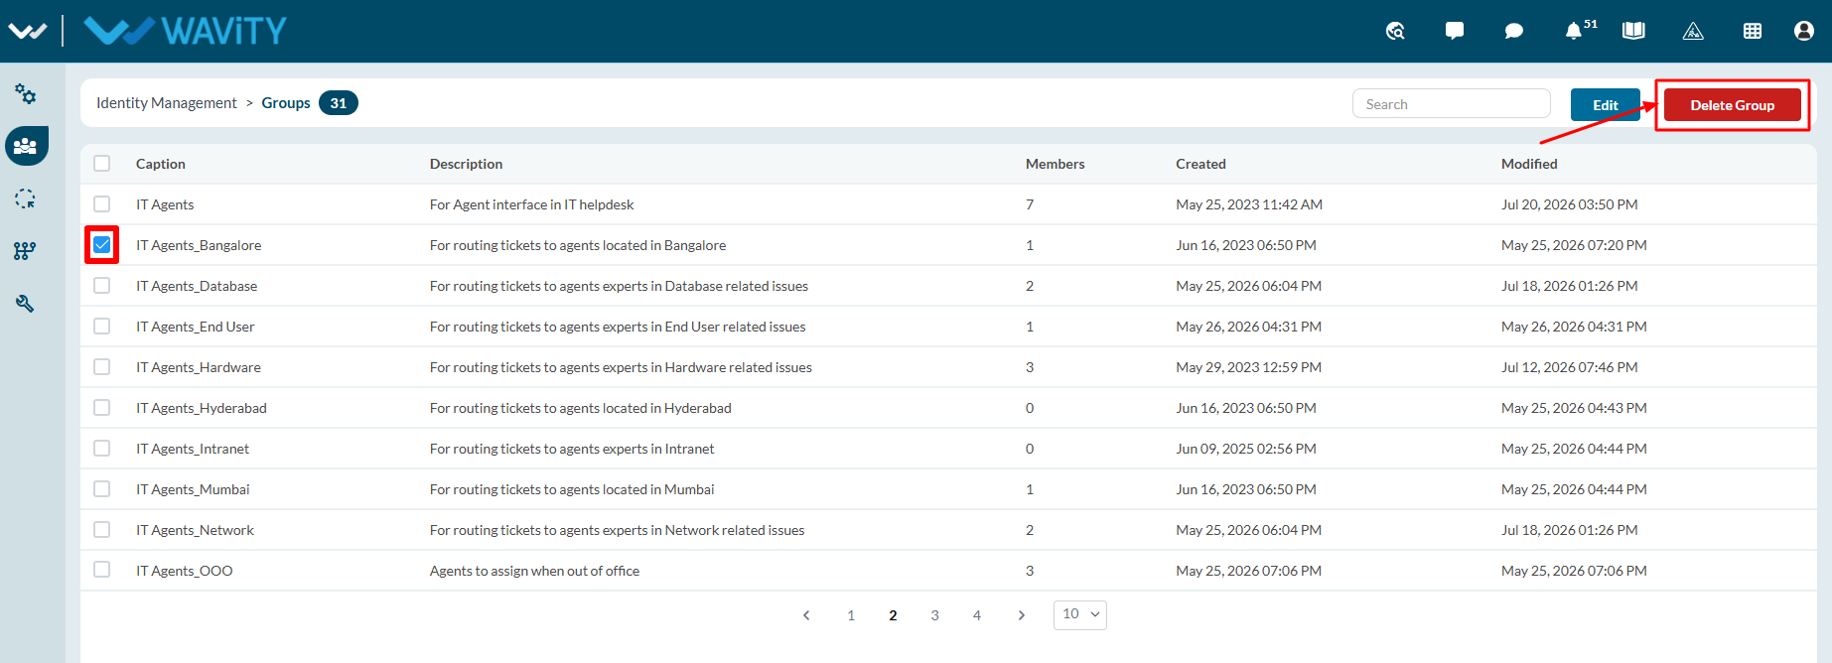Open the apps grid icon
1832x663 pixels.
pos(1753,31)
